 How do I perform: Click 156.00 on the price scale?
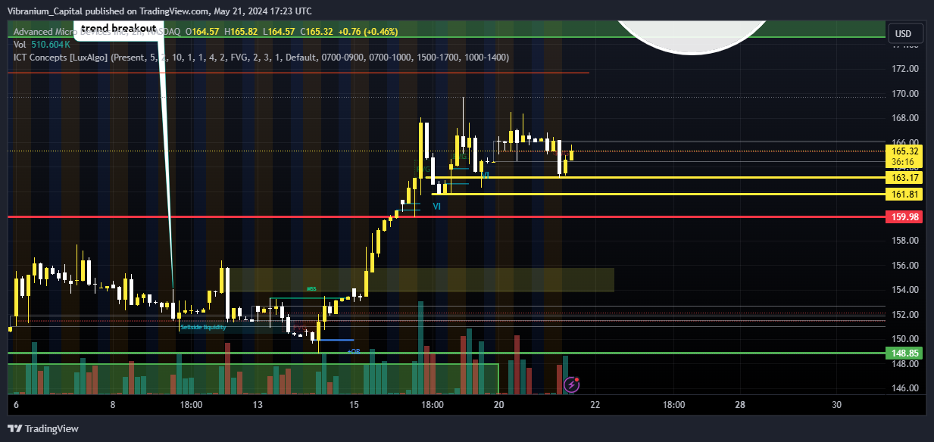pos(905,266)
